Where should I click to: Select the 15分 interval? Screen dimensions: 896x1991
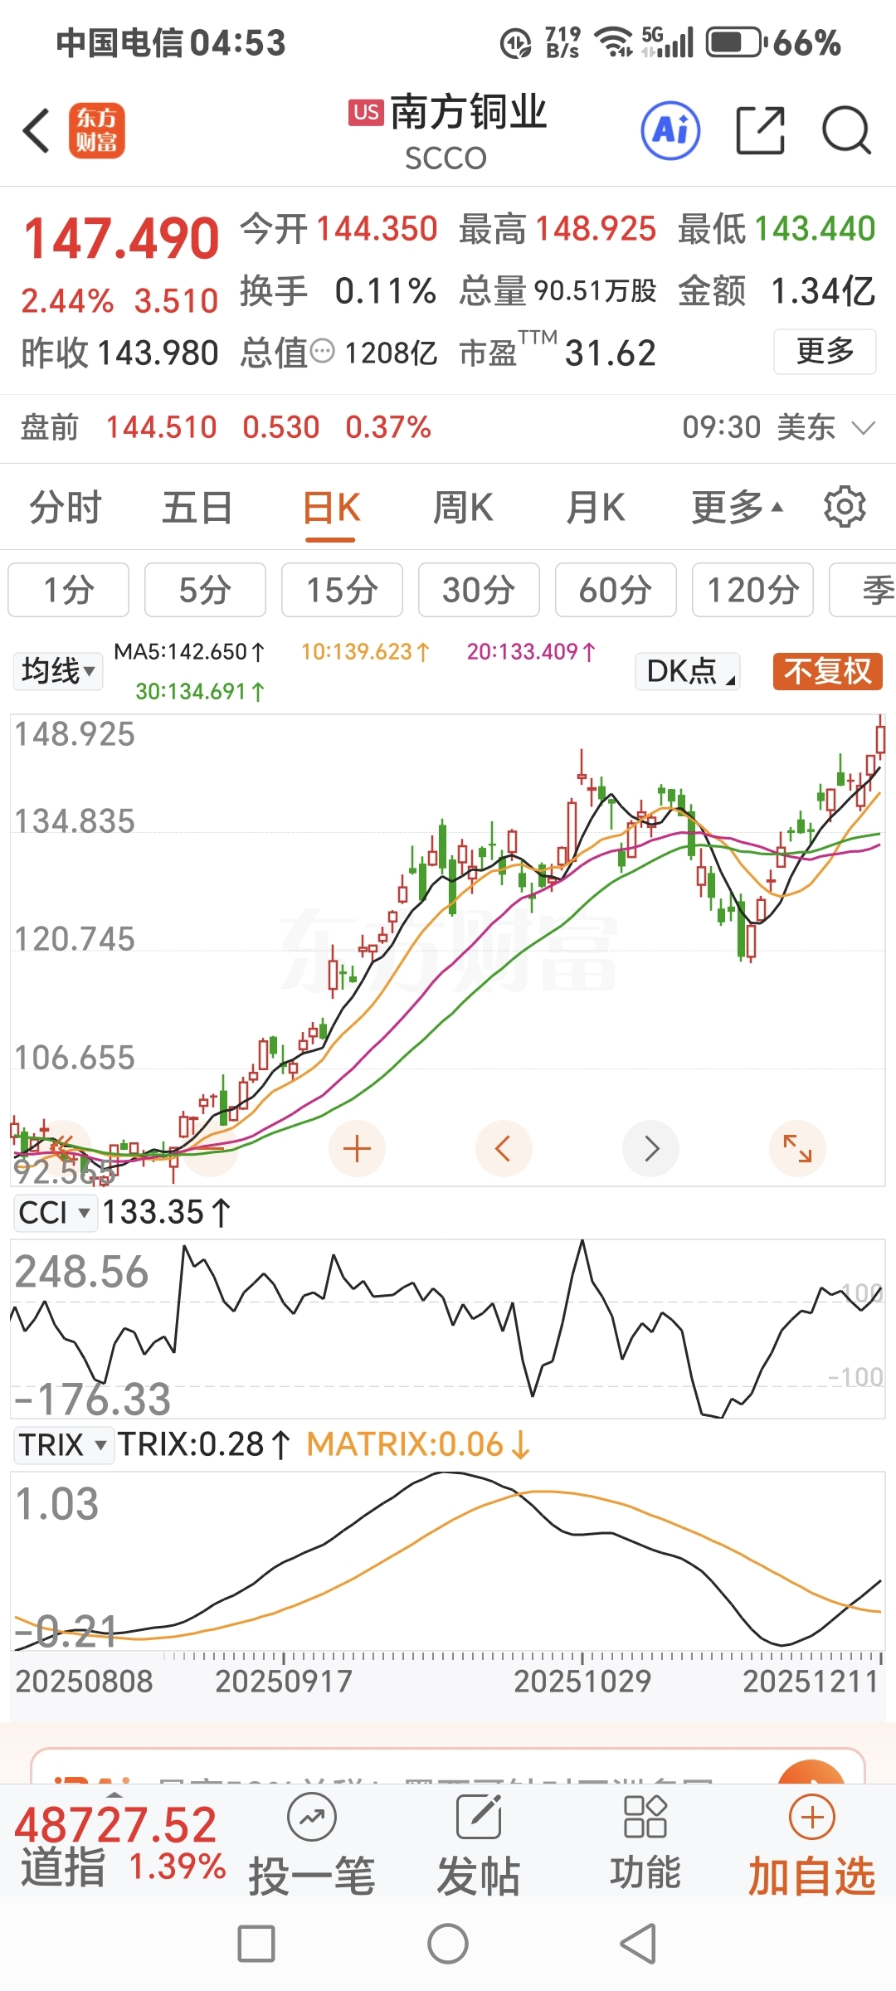pyautogui.click(x=342, y=590)
